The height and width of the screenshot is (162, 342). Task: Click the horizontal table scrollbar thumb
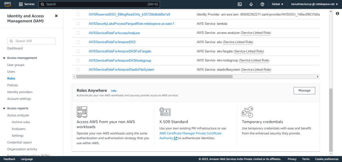(154, 77)
